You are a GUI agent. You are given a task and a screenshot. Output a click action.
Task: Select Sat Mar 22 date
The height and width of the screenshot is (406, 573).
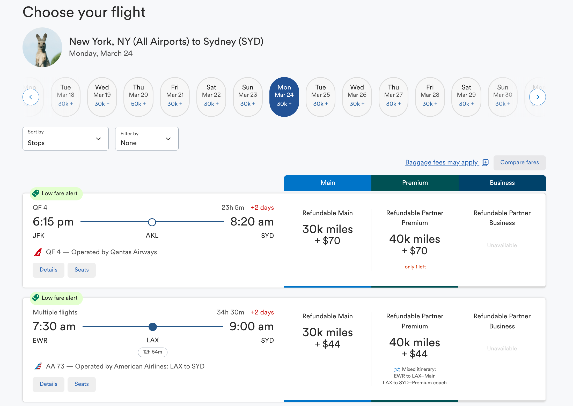(x=211, y=97)
